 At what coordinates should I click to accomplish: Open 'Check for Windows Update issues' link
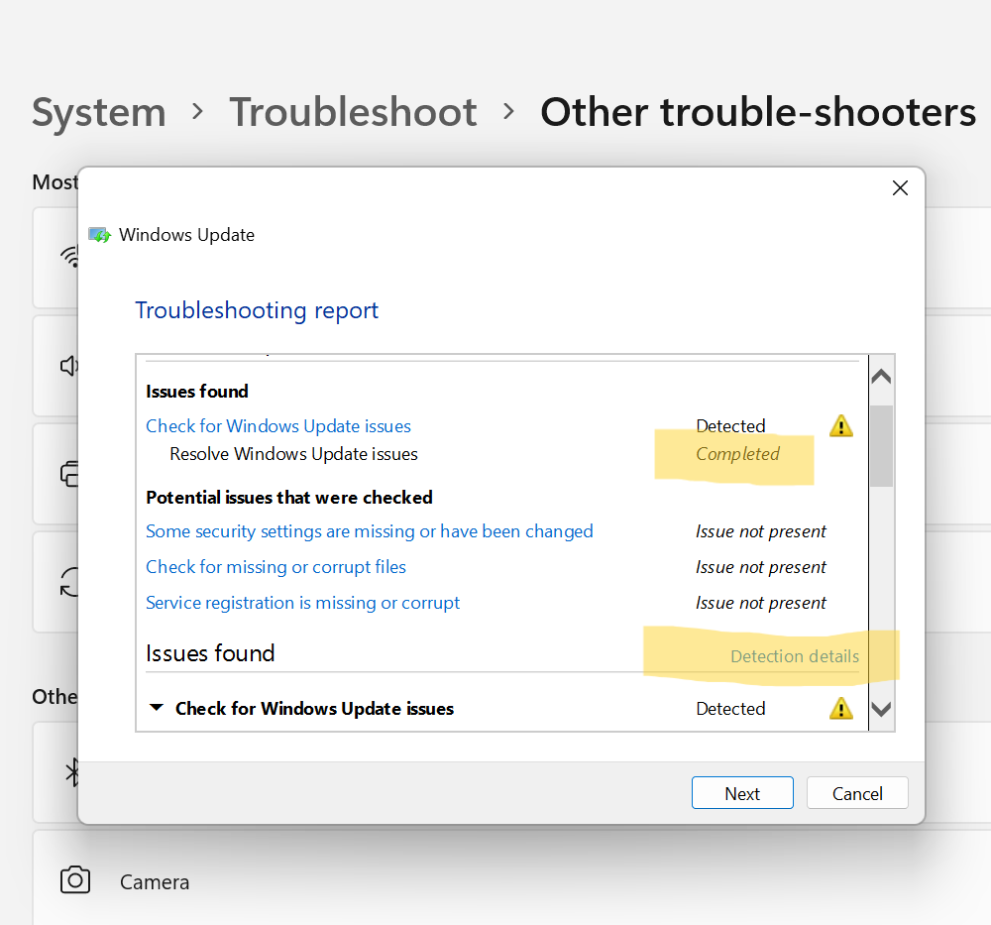tap(278, 426)
